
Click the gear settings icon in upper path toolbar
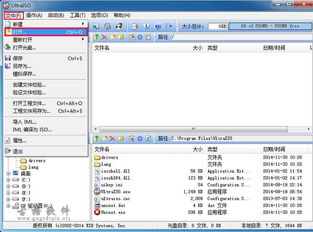pos(140,37)
